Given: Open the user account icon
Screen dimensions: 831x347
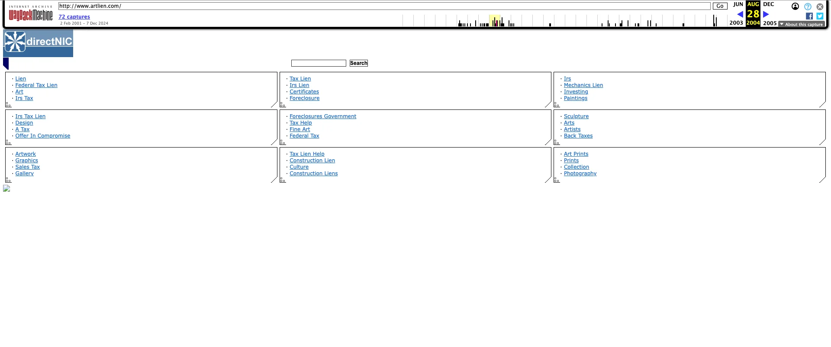Looking at the screenshot, I should point(795,6).
